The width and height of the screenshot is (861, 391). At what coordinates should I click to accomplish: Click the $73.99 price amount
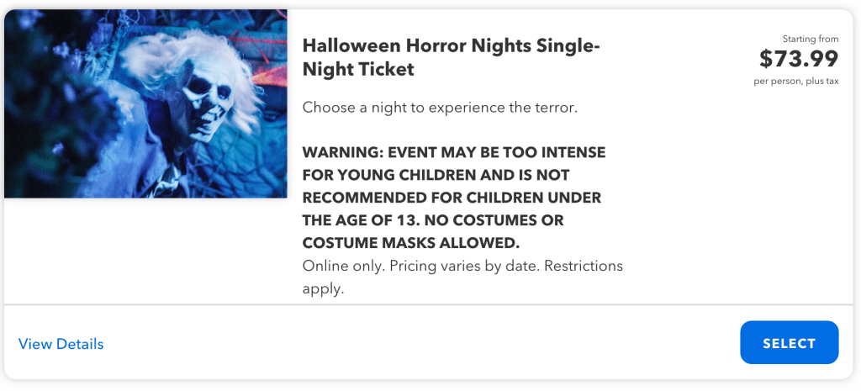click(798, 59)
